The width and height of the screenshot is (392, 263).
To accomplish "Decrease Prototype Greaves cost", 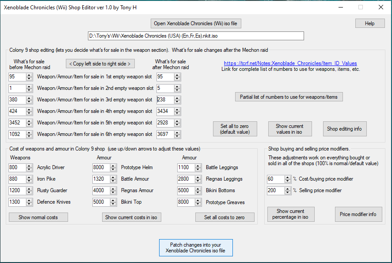I will tap(198, 204).
